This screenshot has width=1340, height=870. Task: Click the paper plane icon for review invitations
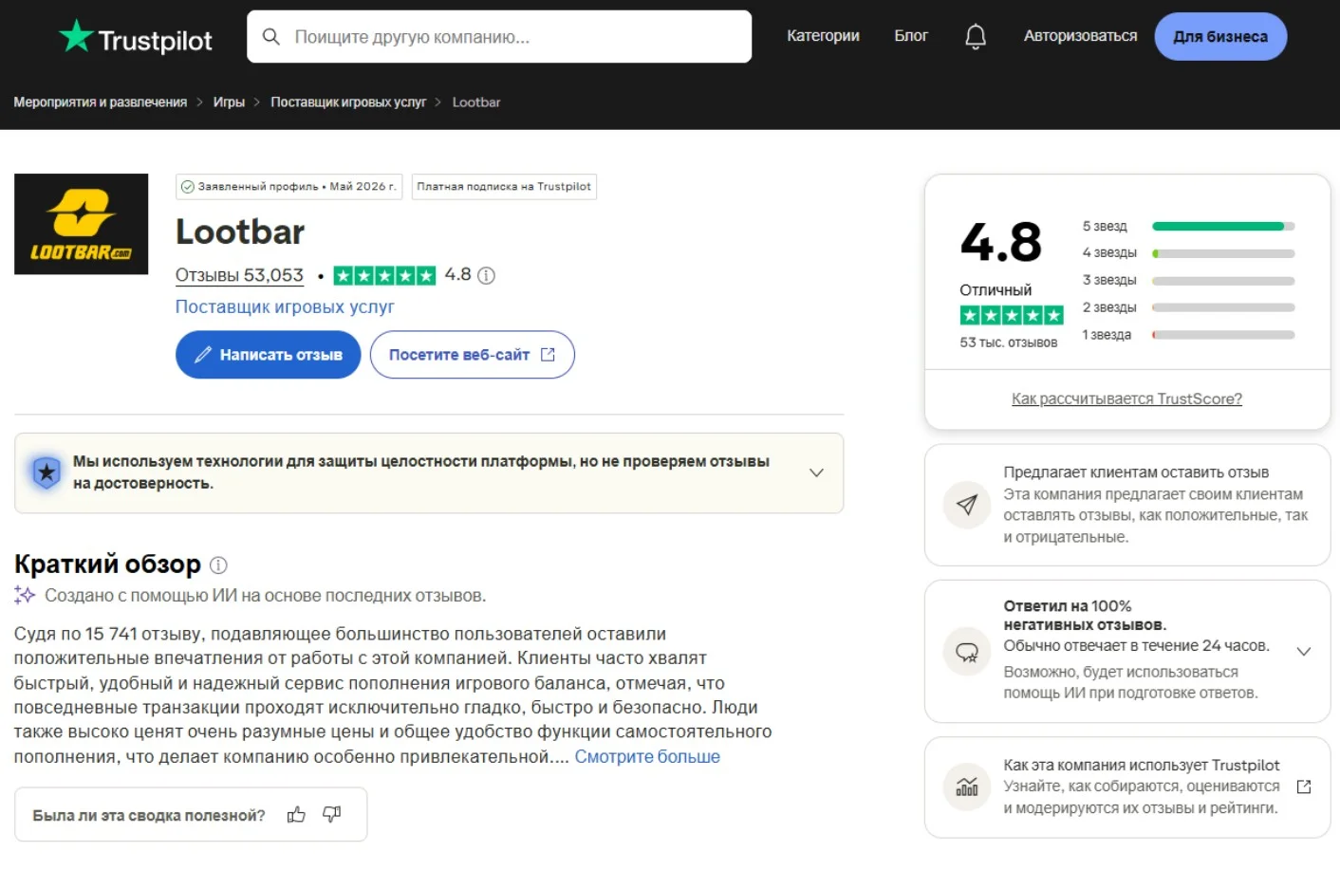pos(967,505)
